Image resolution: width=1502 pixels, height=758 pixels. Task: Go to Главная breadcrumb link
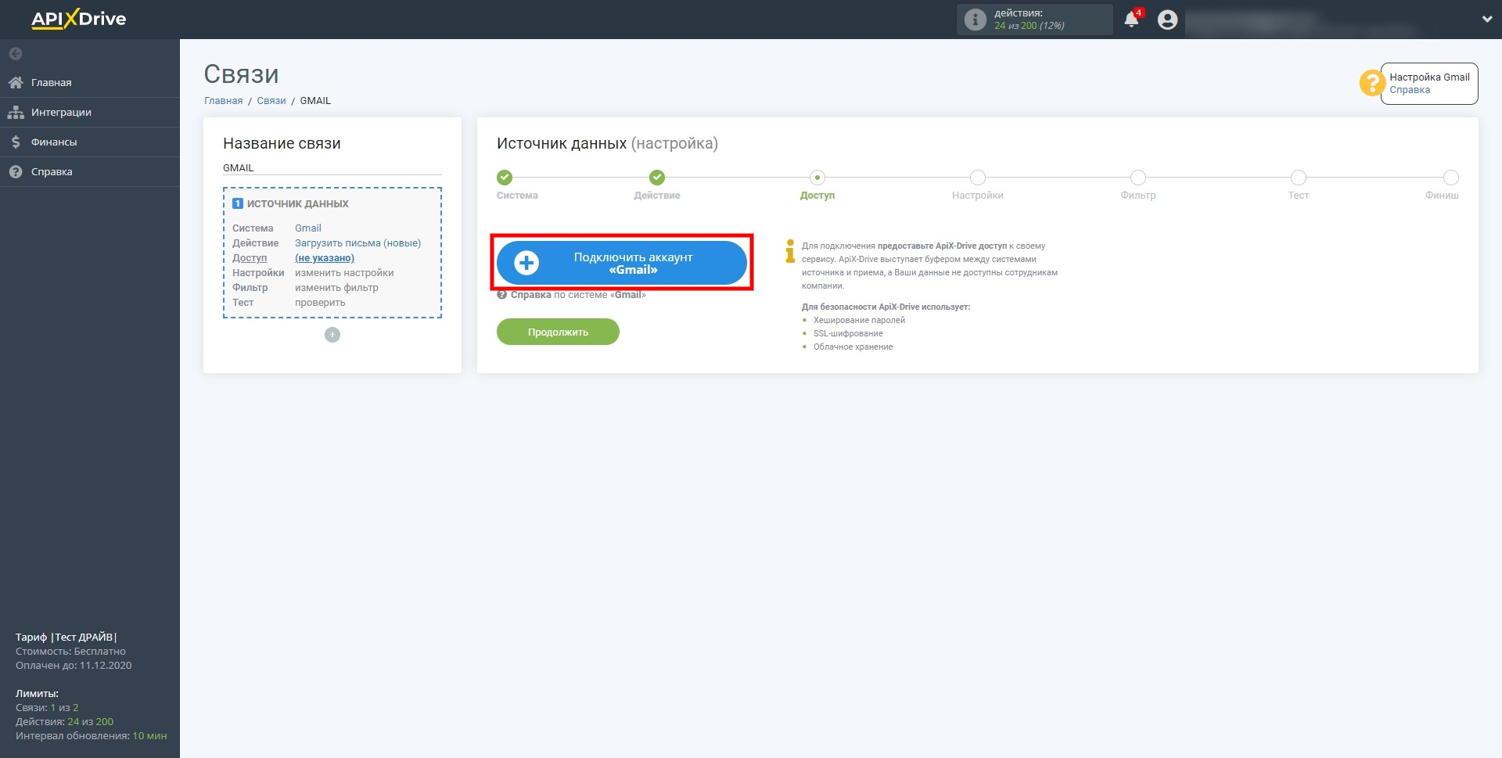click(223, 101)
